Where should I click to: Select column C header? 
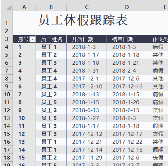tap(87, 7)
